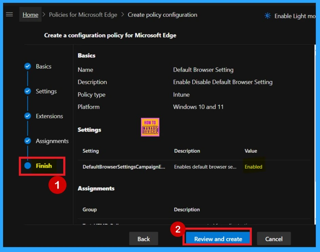Viewport: 320px width, 252px height.
Task: Click the settings table Description column header
Action: point(187,151)
